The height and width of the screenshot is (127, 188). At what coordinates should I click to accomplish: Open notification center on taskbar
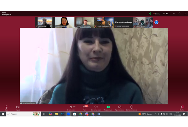[184, 114]
